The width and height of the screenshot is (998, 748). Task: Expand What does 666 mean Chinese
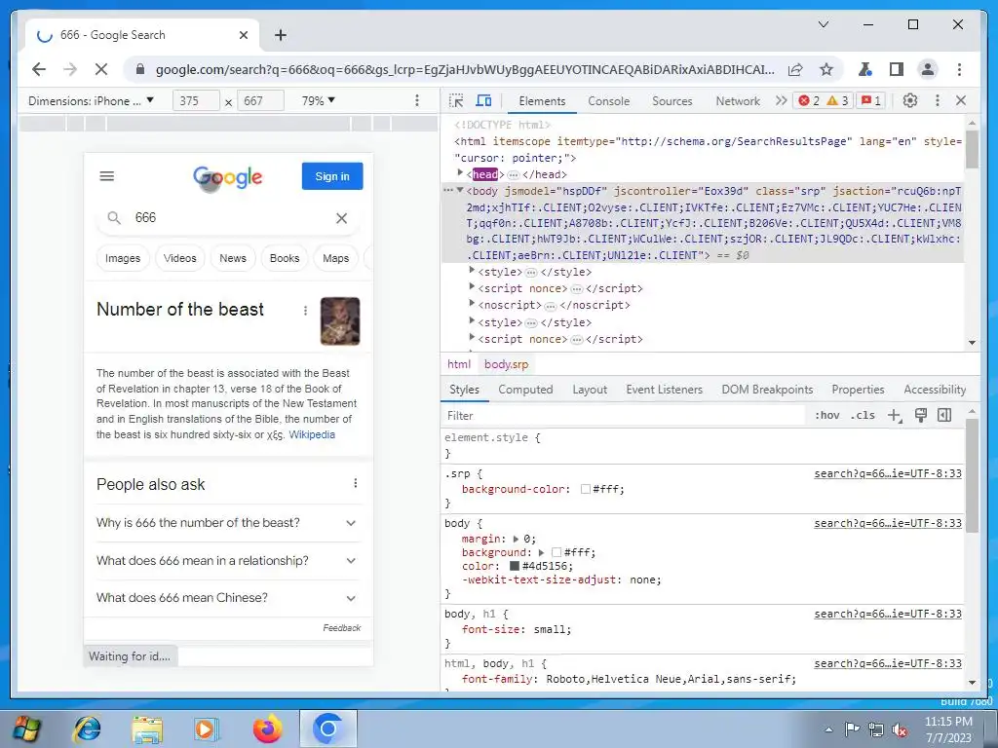coord(228,598)
